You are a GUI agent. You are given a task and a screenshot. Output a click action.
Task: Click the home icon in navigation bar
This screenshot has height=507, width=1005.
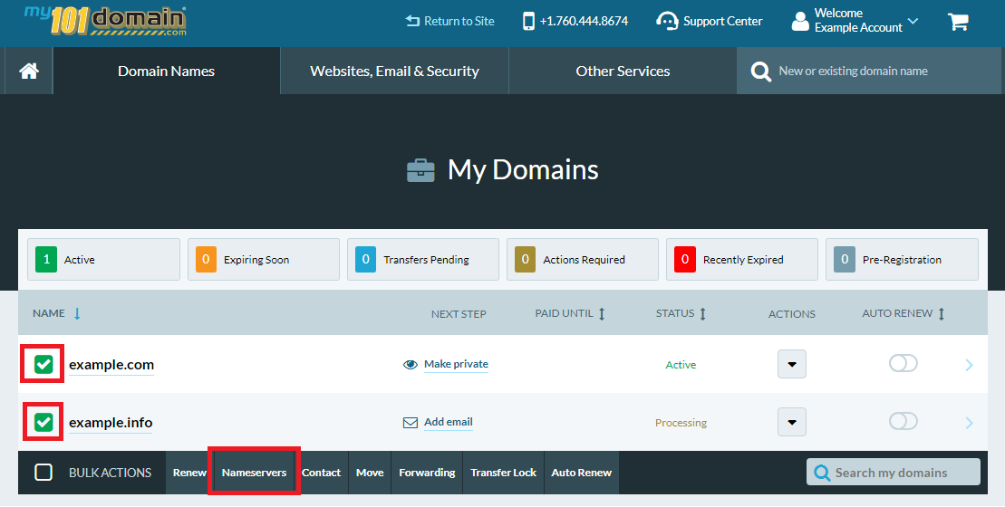29,71
